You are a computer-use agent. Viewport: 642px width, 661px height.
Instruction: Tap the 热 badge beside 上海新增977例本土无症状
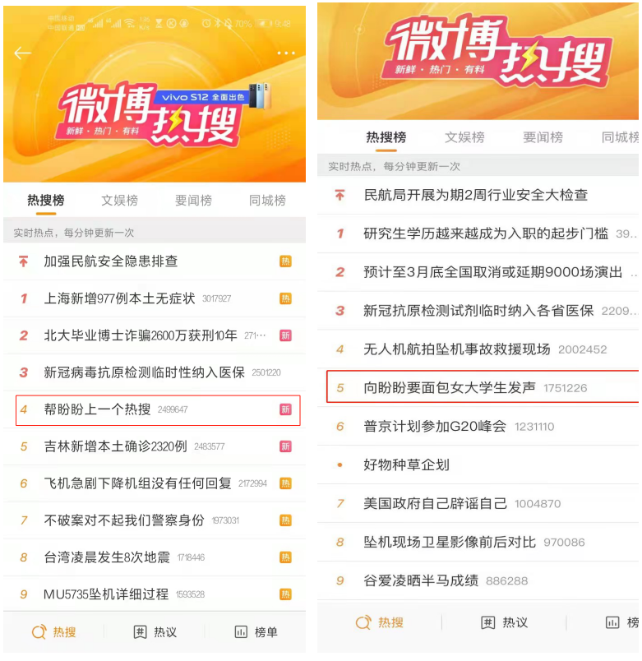point(285,299)
